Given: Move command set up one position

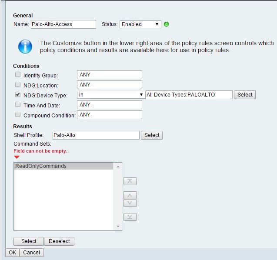Looking at the screenshot, I should point(130,195).
